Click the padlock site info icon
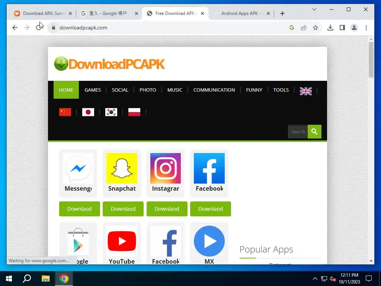This screenshot has height=286, width=381. pos(54,28)
